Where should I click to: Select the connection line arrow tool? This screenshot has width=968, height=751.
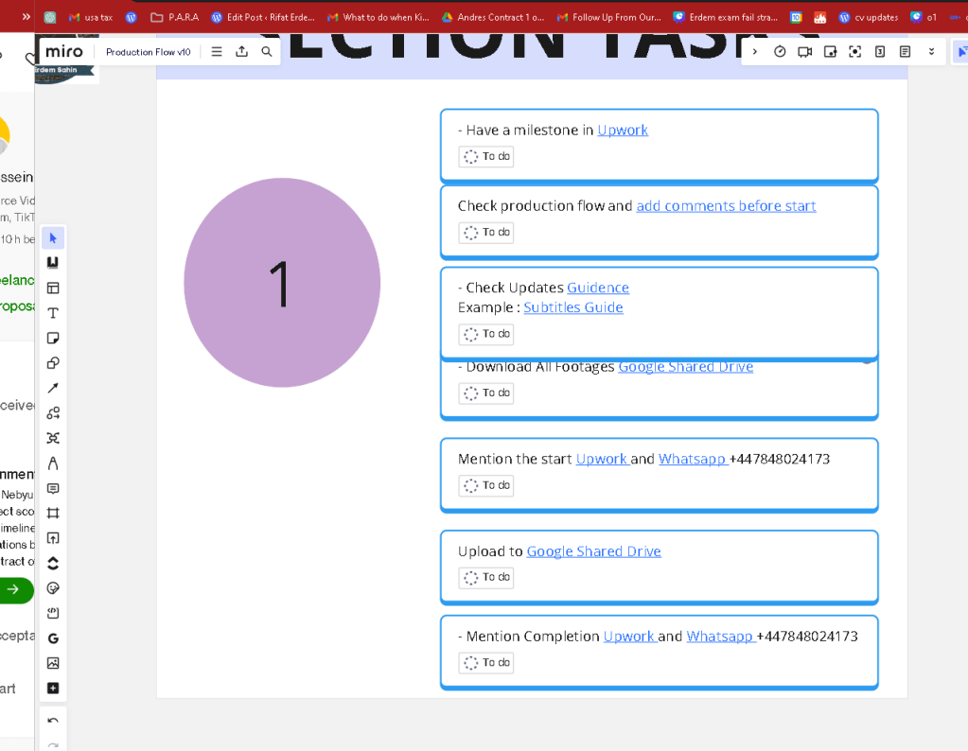pos(53,388)
